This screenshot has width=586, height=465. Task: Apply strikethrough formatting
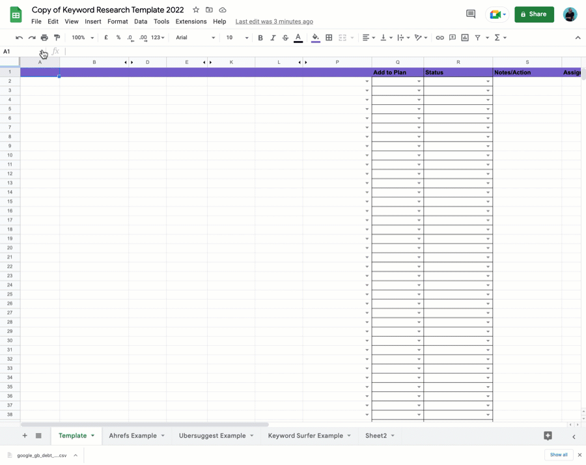(285, 38)
